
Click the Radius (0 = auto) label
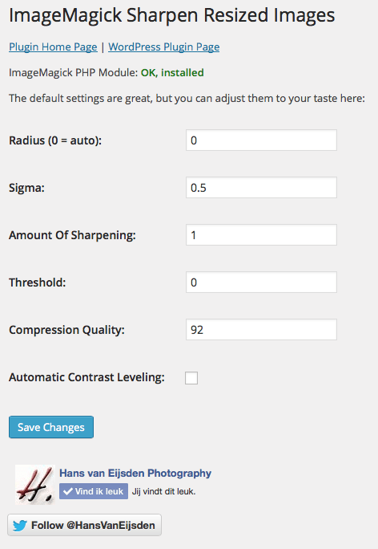[x=55, y=140]
